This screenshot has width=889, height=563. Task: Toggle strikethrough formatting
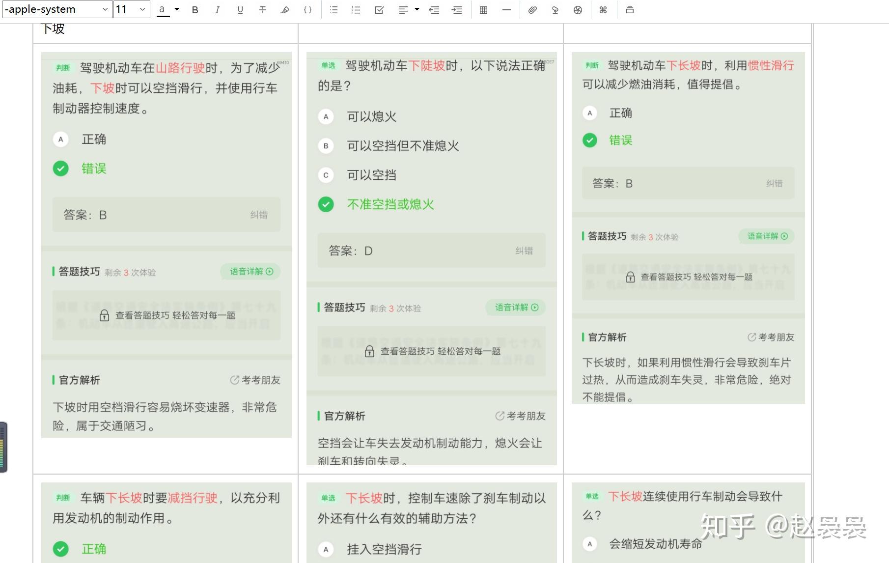[x=263, y=10]
